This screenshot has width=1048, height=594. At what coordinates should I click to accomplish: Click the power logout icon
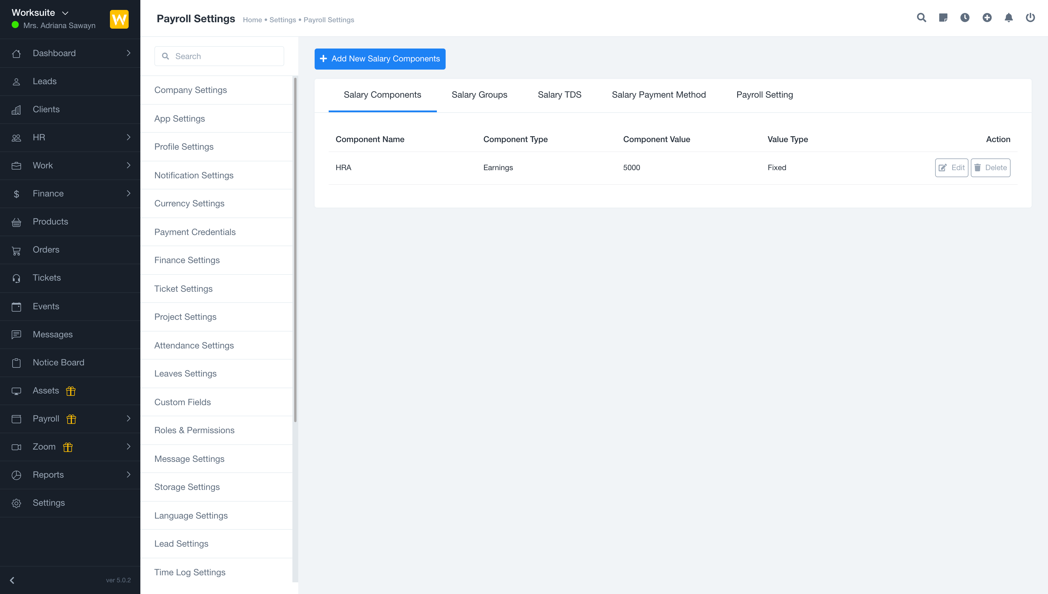pyautogui.click(x=1030, y=18)
